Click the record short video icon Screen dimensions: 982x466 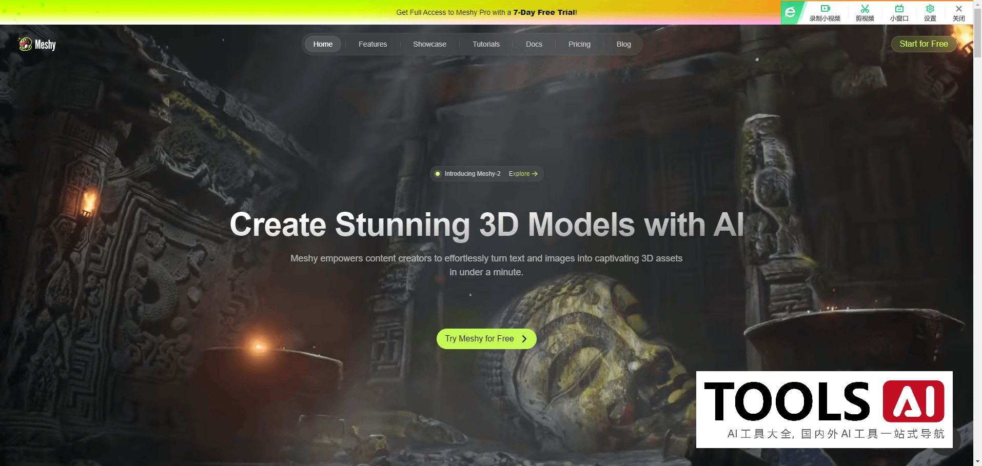pyautogui.click(x=824, y=9)
